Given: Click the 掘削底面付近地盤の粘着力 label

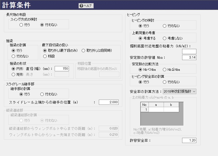Looking at the screenshot, I should [x=160, y=46].
